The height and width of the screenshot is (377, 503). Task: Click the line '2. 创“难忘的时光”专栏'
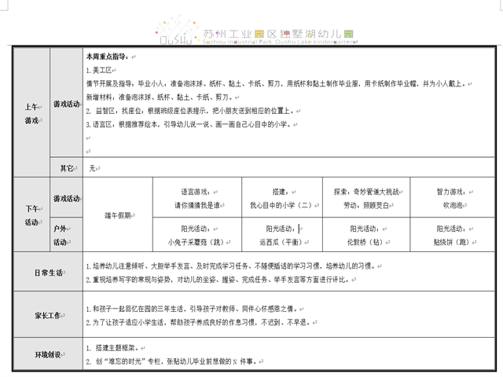pos(171,361)
